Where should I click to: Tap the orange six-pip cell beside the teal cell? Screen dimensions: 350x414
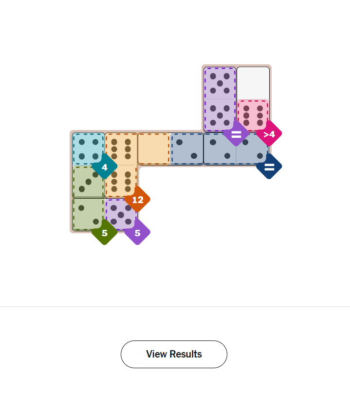121,149
